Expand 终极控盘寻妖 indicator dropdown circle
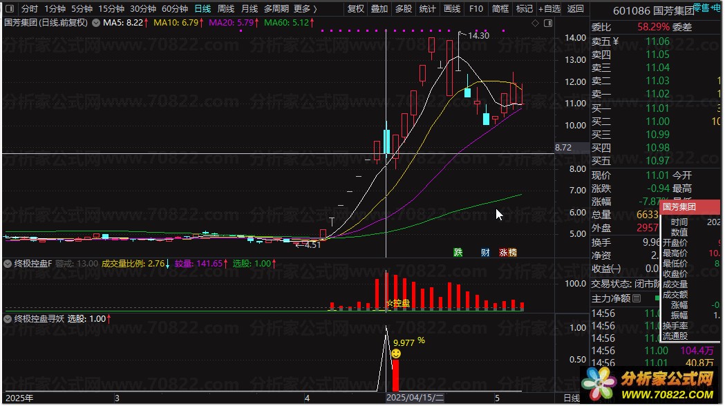The width and height of the screenshot is (725, 406). coord(8,319)
